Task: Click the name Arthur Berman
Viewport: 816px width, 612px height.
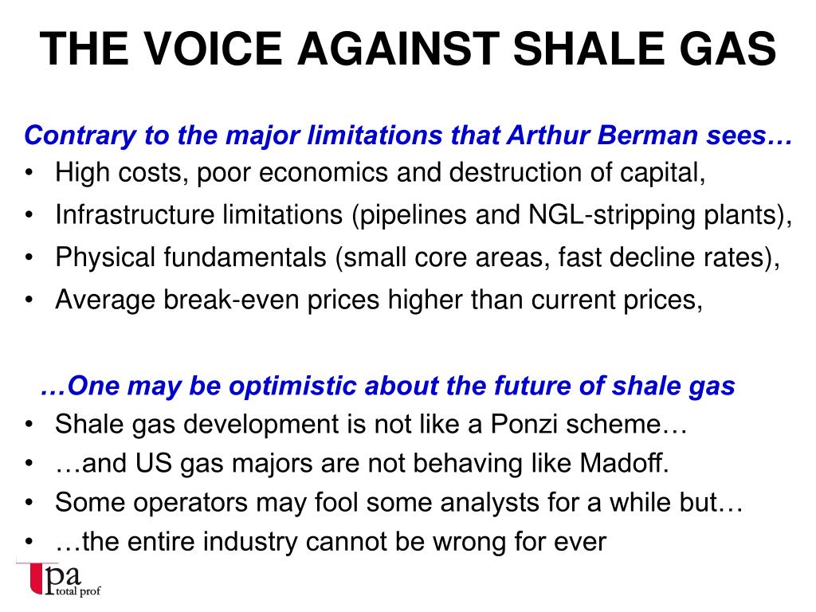Action: pos(602,135)
